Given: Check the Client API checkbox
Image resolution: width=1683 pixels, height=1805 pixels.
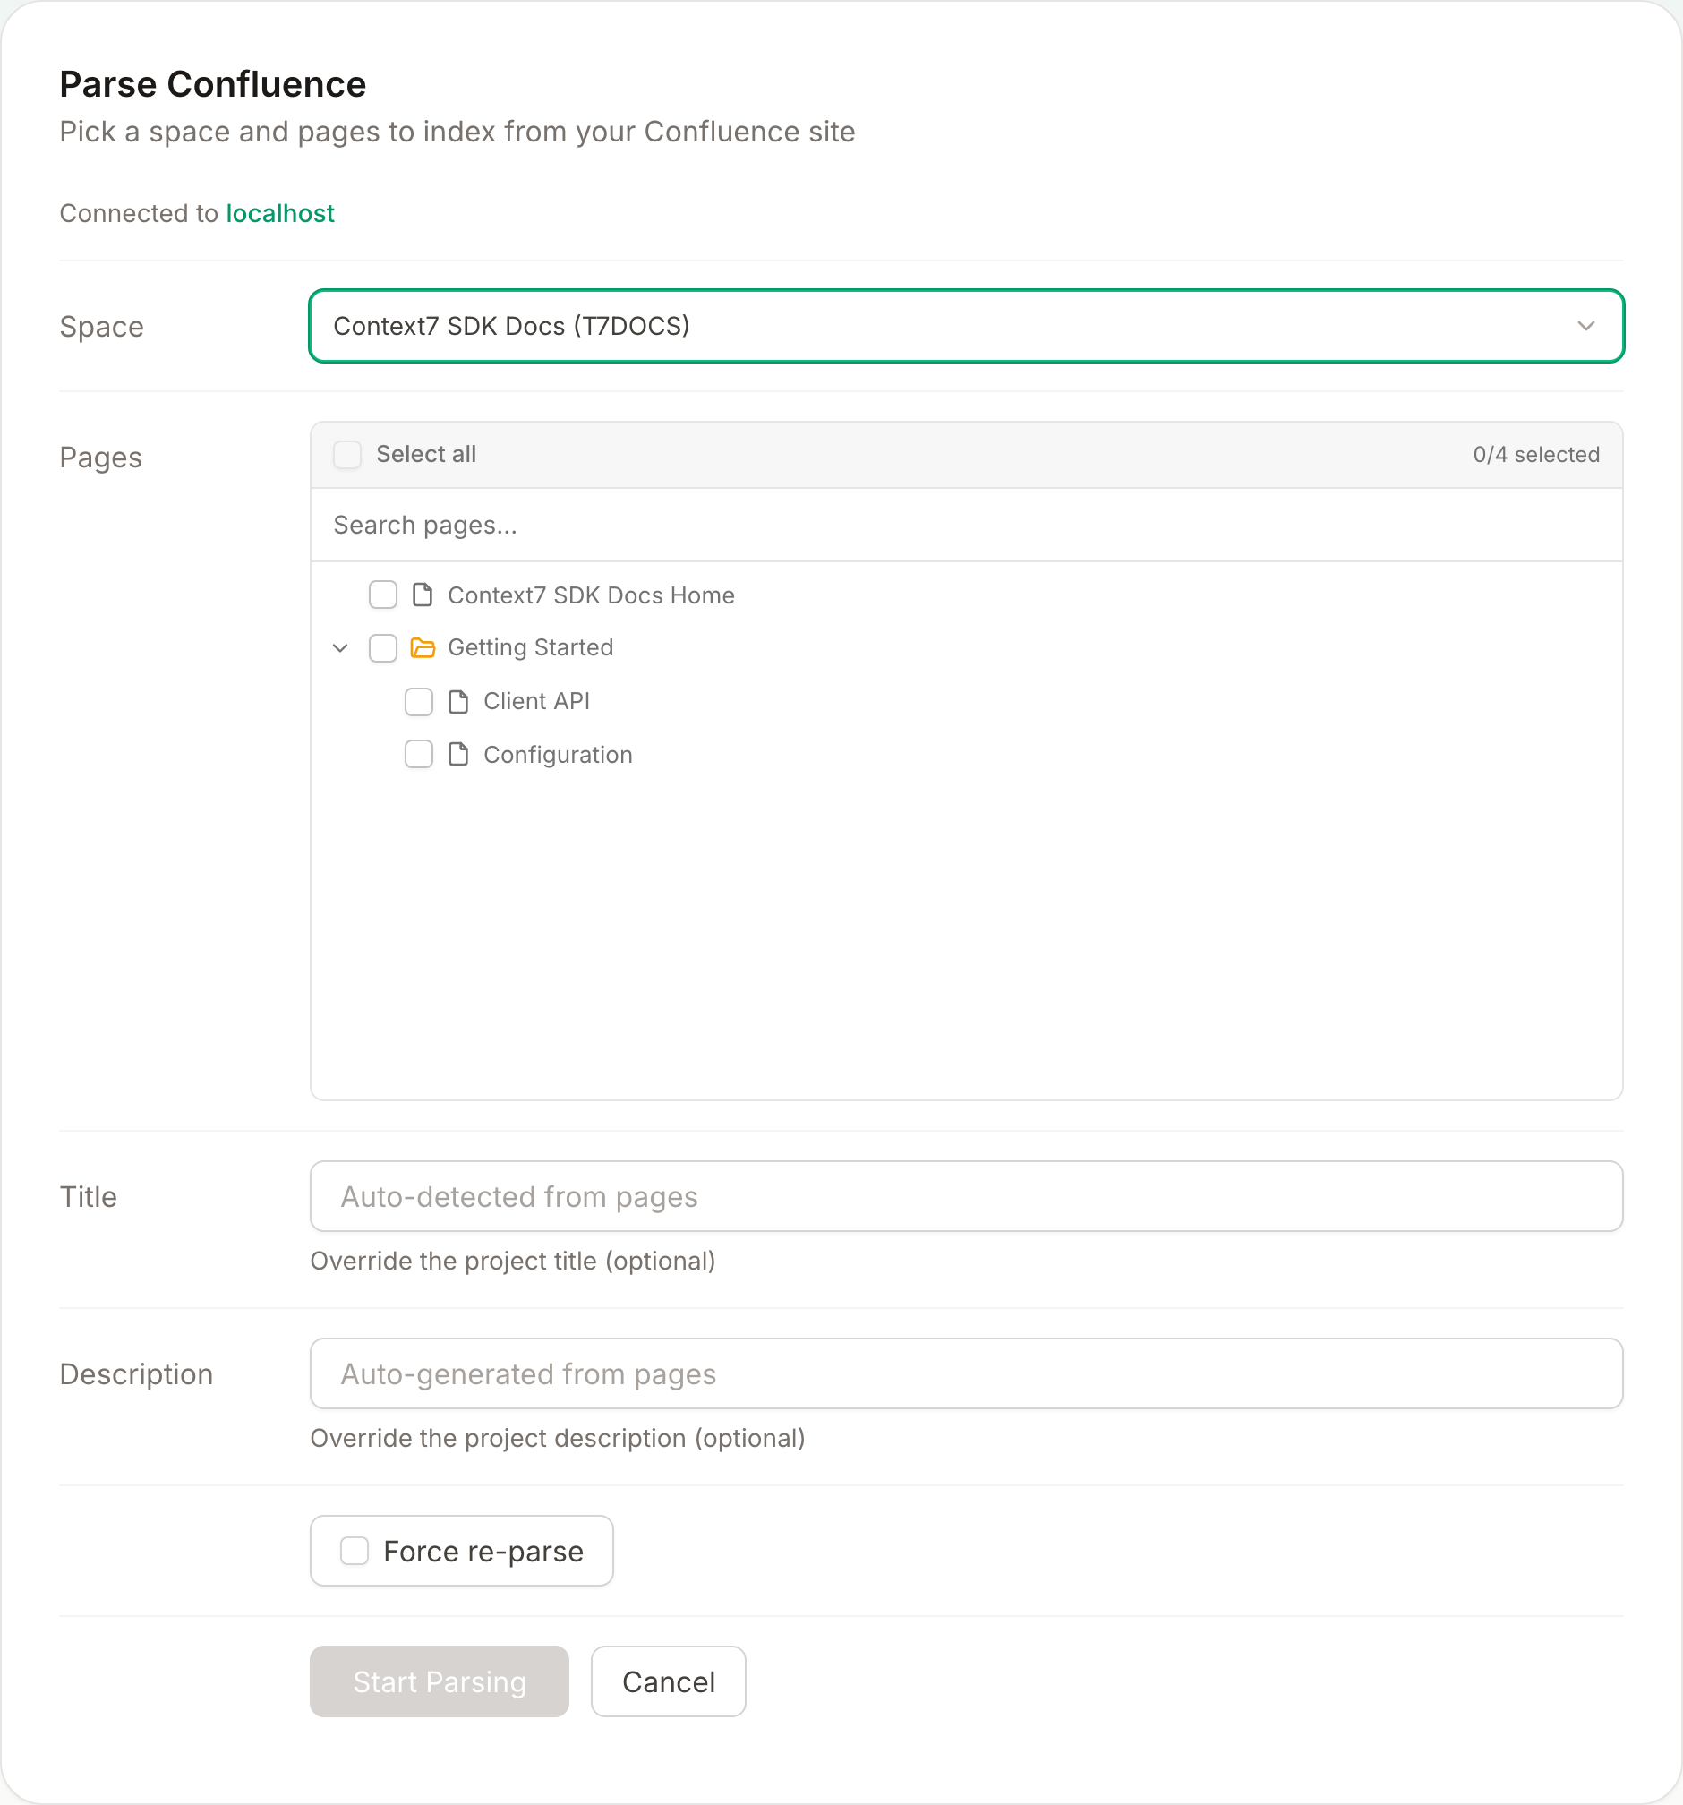Looking at the screenshot, I should pyautogui.click(x=418, y=701).
